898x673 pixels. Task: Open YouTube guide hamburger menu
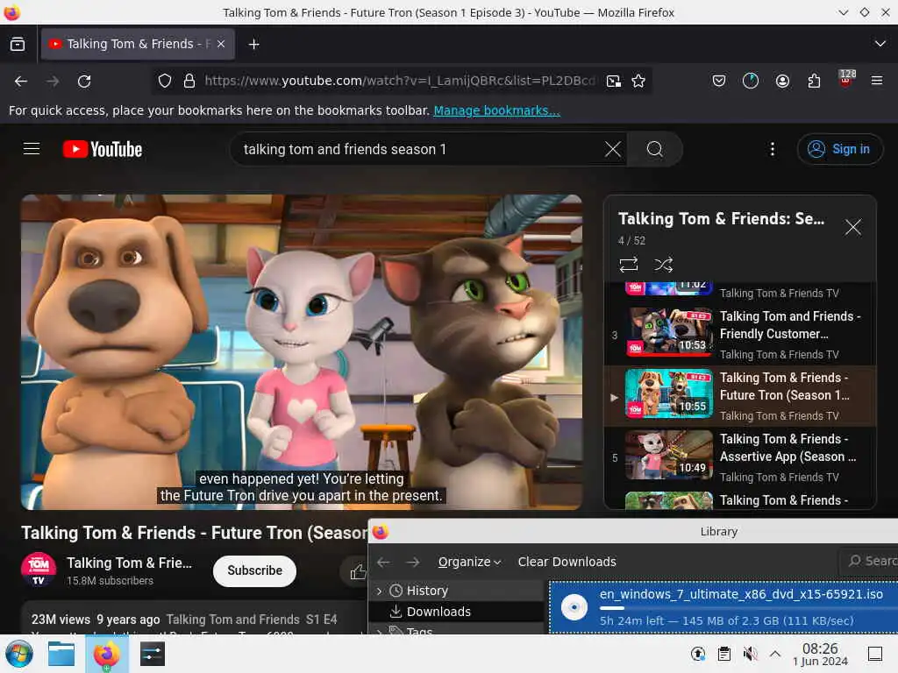pyautogui.click(x=32, y=149)
